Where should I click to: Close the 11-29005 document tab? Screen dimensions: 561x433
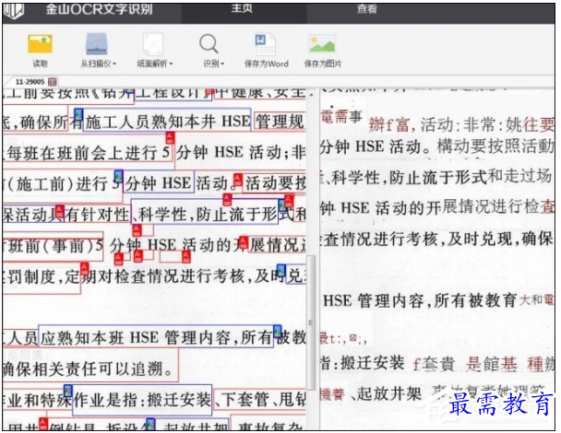[x=53, y=82]
